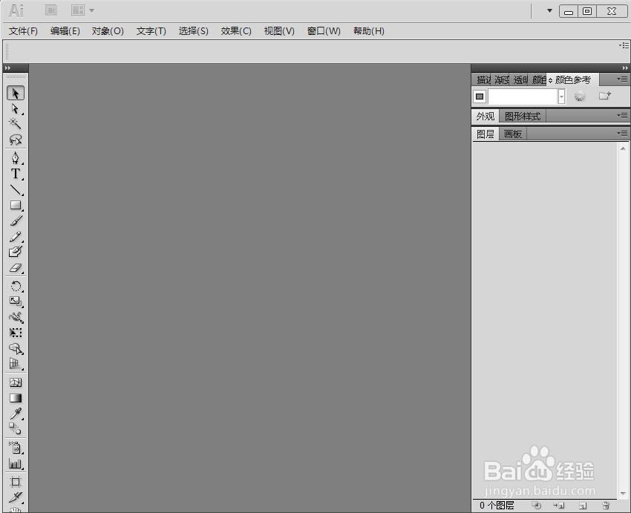
Task: Collapse the right panel dock to icons
Action: 624,68
